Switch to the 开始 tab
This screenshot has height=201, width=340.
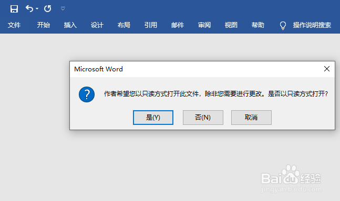(x=44, y=25)
